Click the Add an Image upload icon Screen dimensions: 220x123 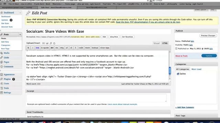(44, 43)
